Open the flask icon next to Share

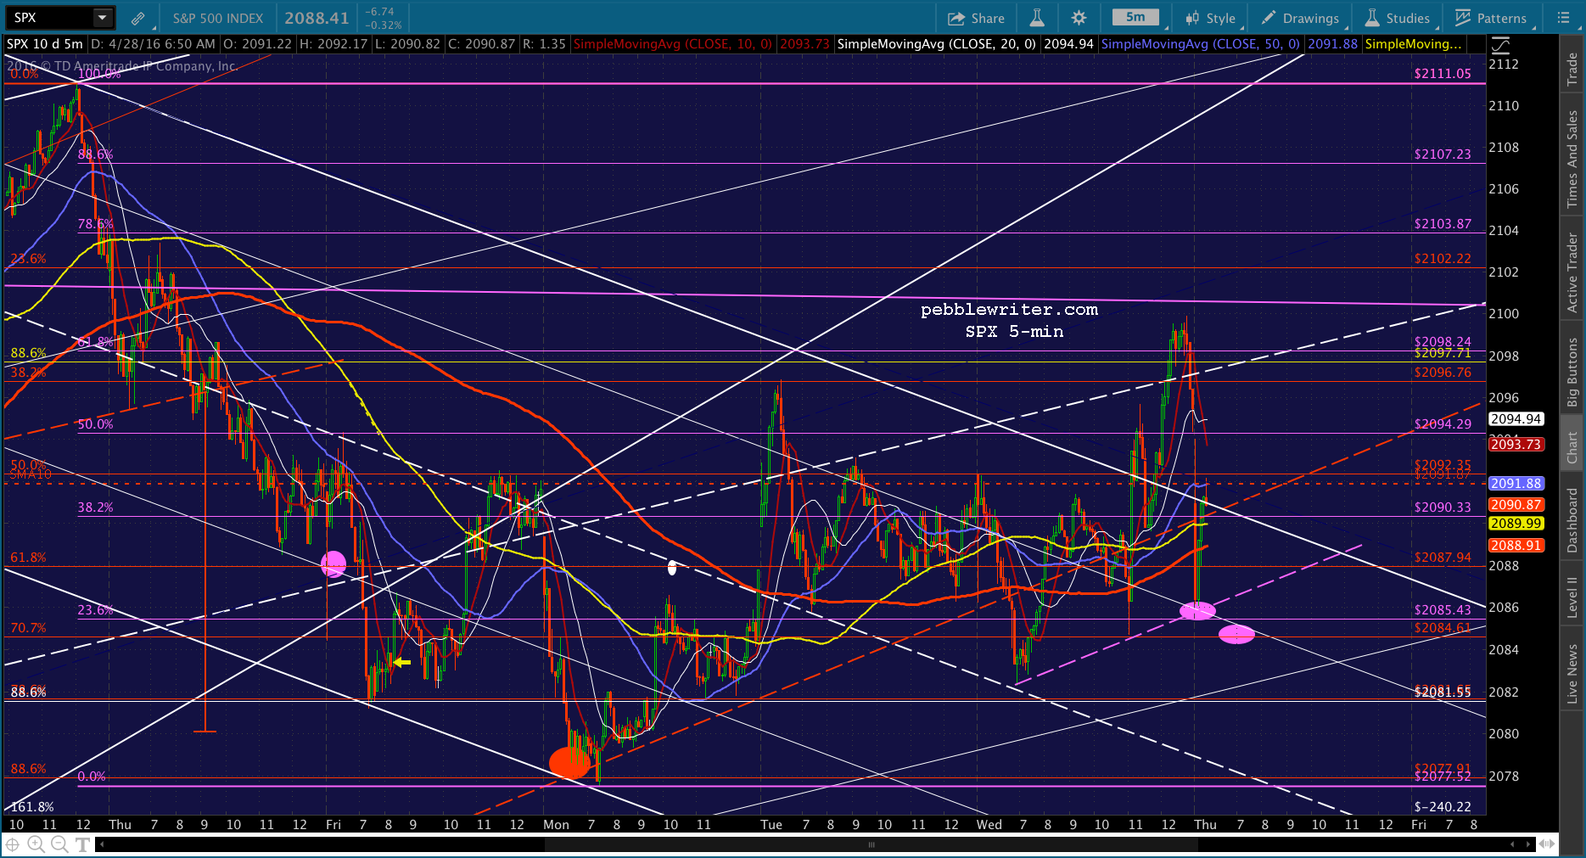[1036, 18]
